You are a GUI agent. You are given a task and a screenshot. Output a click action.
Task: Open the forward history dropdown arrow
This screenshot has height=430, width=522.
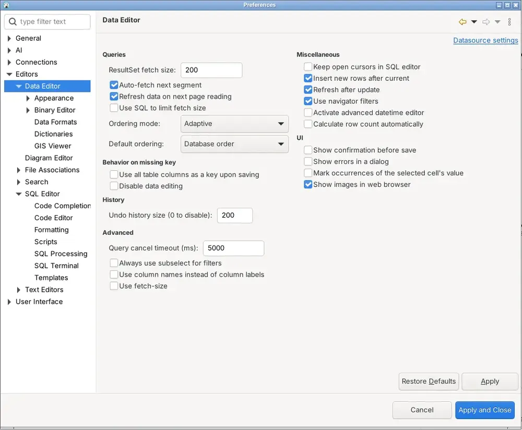497,22
